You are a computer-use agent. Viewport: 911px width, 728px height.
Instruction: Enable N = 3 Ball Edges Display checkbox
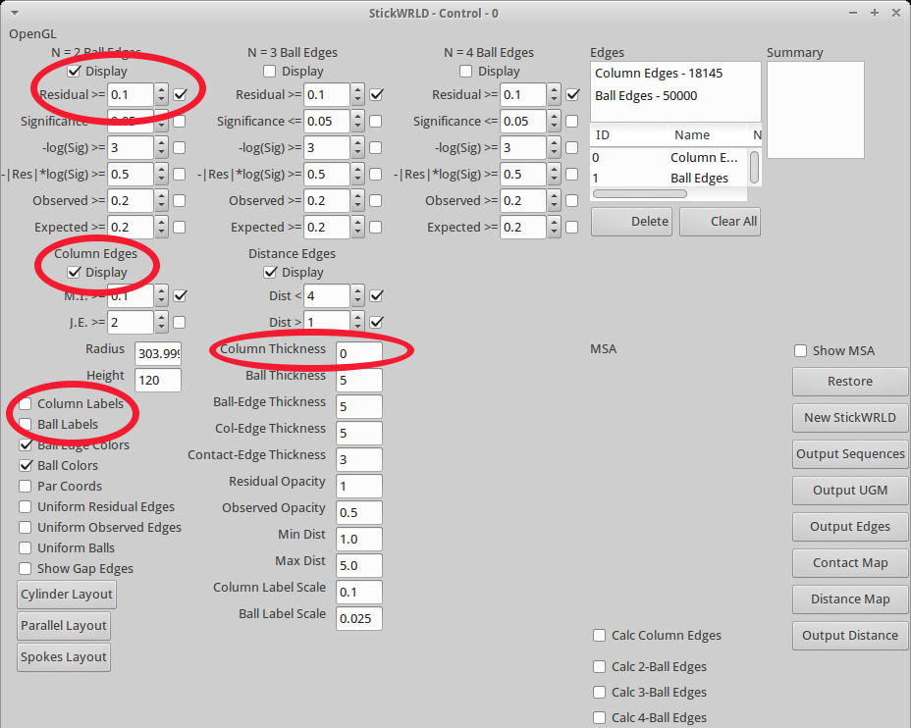(x=270, y=72)
